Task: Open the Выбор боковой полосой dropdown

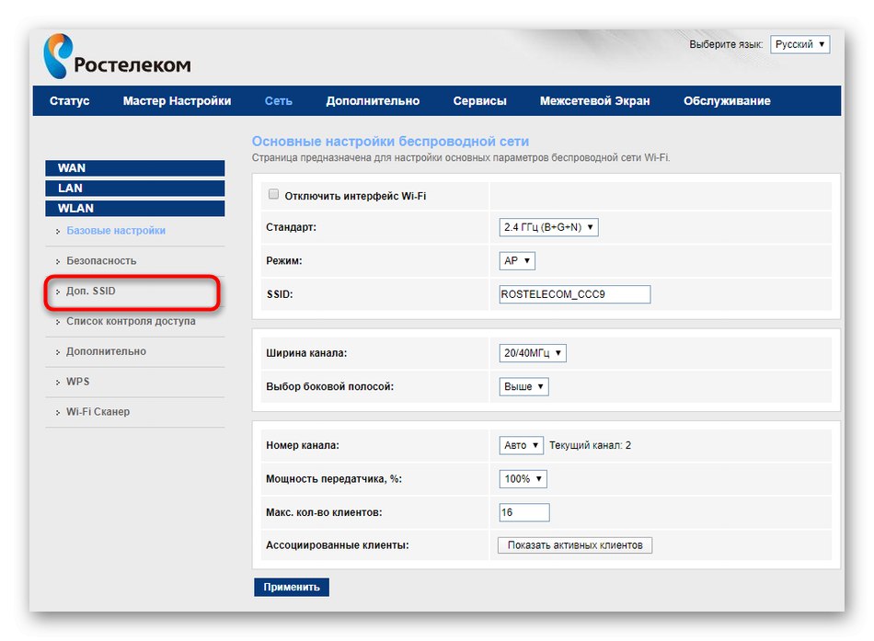Action: point(523,387)
